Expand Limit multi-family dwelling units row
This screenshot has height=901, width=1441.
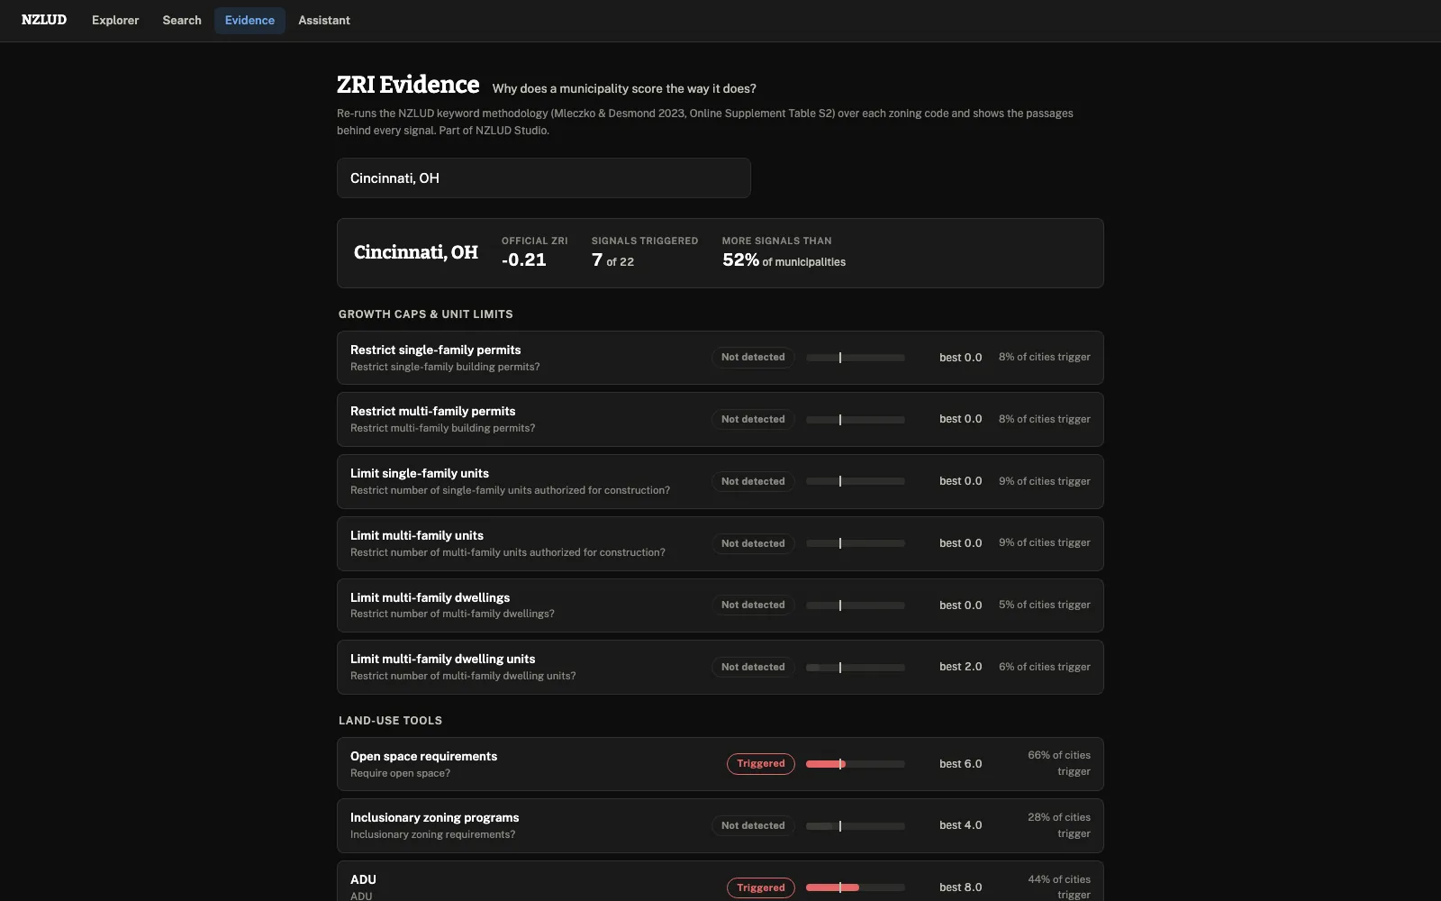720,667
